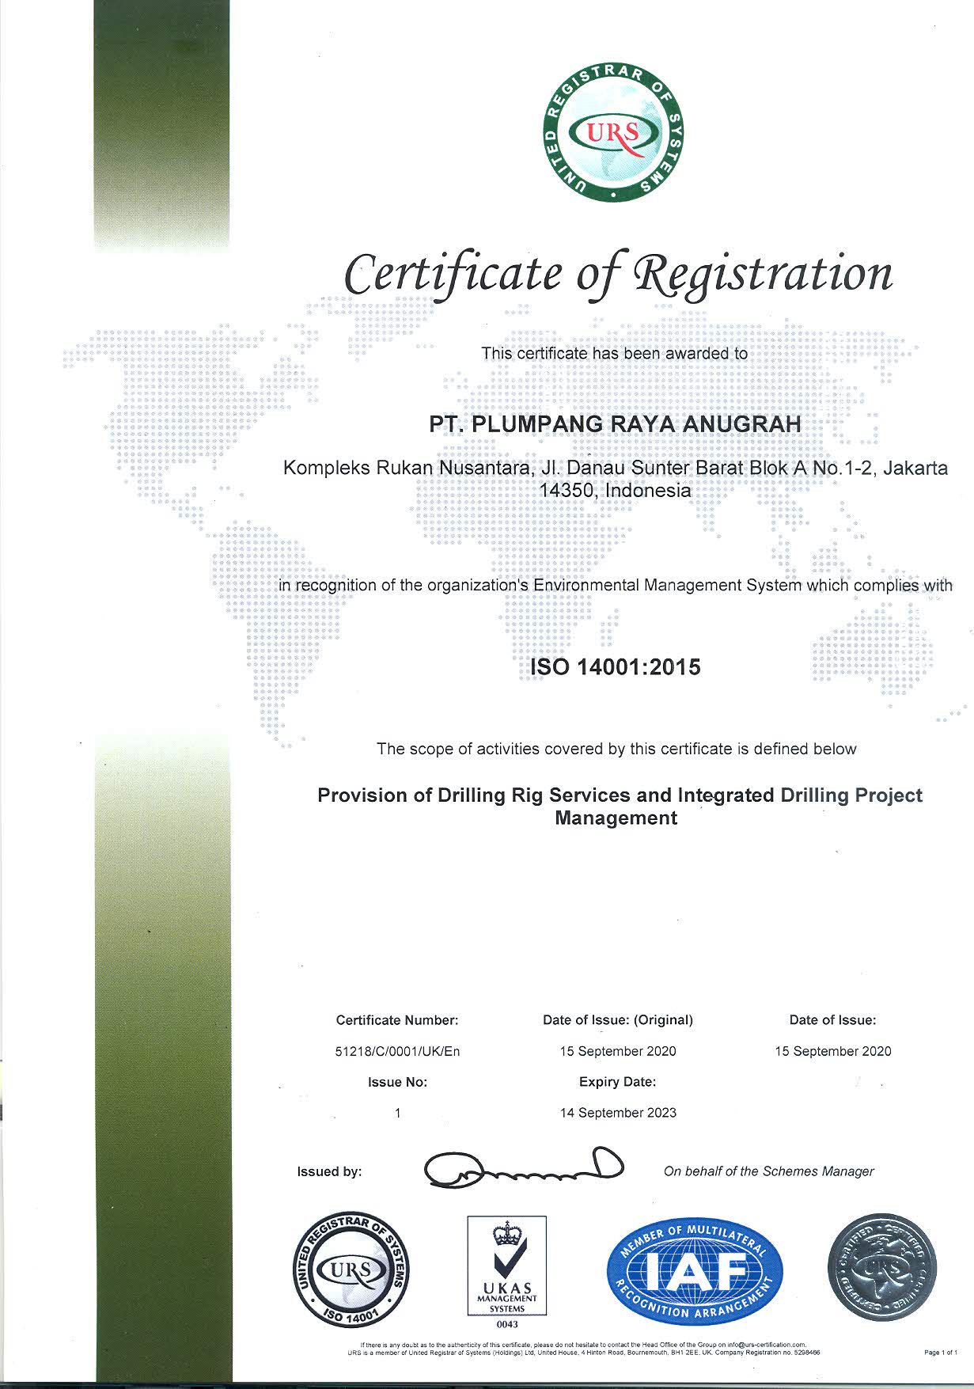Click the UKAS number 0043
The width and height of the screenshot is (974, 1389).
tap(507, 1324)
